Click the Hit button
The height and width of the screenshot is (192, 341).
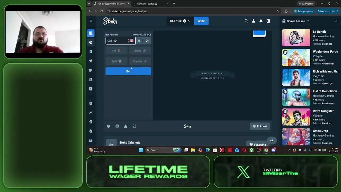(x=116, y=51)
